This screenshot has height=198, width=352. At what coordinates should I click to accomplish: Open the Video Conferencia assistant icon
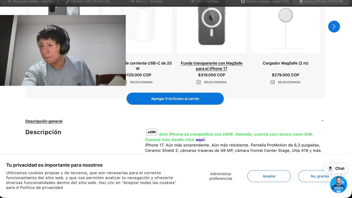(339, 184)
